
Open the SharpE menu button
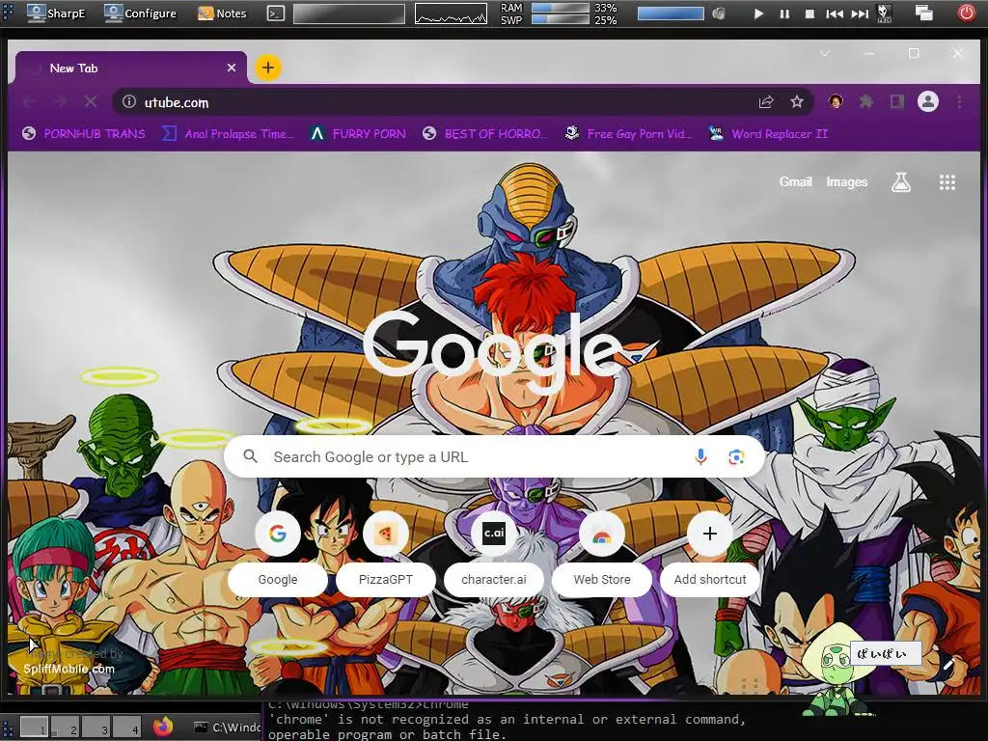click(x=56, y=13)
